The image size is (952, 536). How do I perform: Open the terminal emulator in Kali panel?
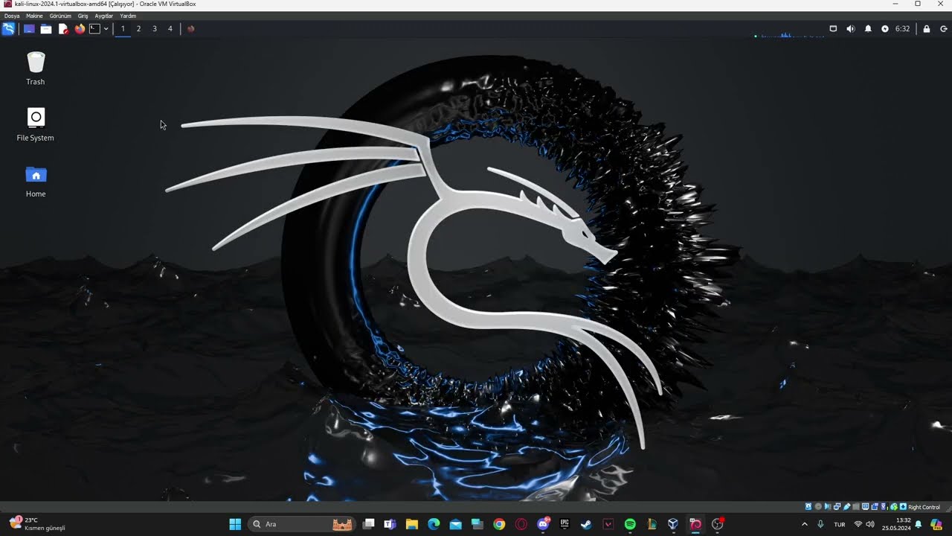[x=94, y=29]
